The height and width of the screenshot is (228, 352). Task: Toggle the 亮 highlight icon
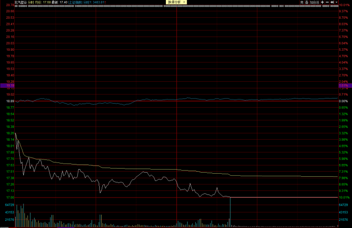(x=301, y=2)
